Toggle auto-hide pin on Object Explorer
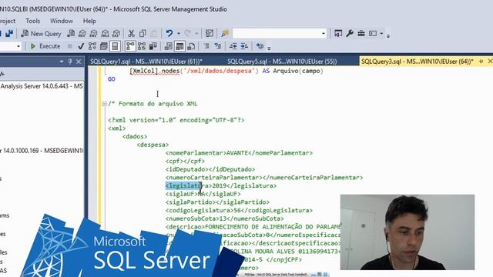The width and height of the screenshot is (493, 277). tap(70, 62)
